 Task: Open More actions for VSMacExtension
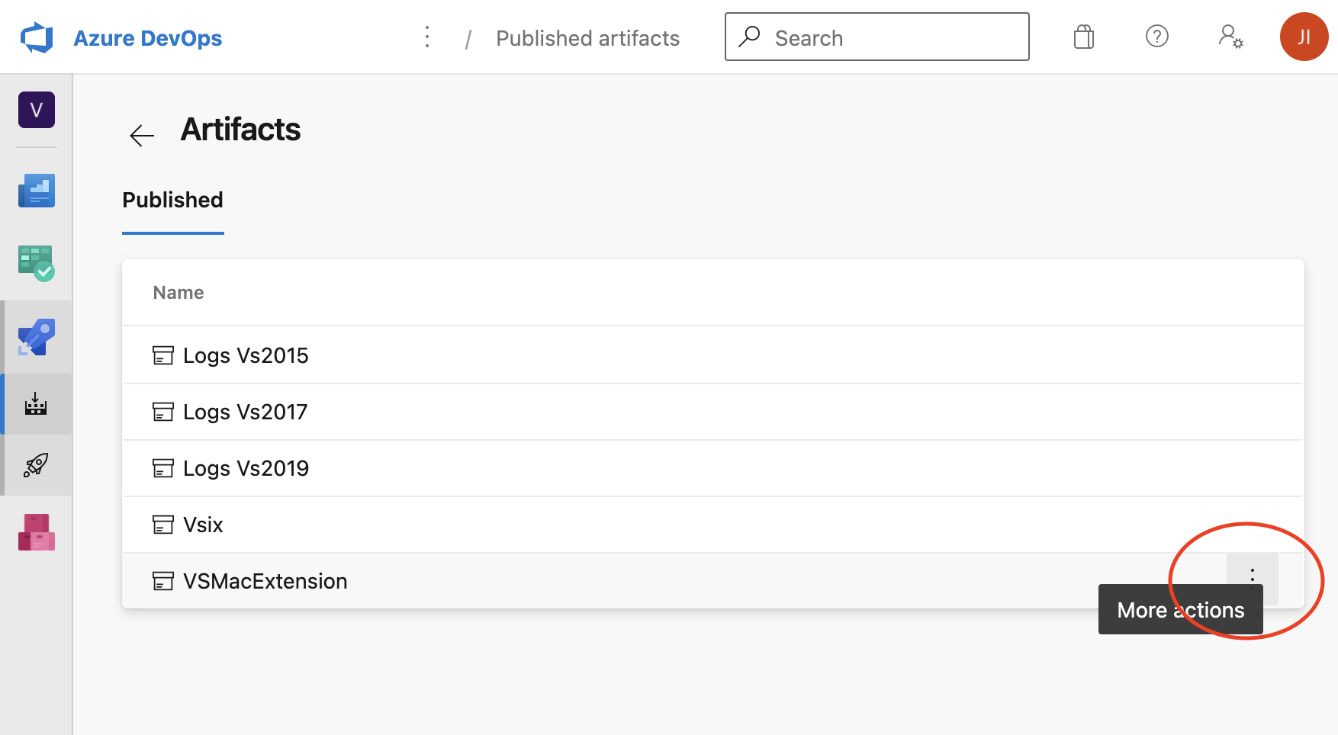1252,576
